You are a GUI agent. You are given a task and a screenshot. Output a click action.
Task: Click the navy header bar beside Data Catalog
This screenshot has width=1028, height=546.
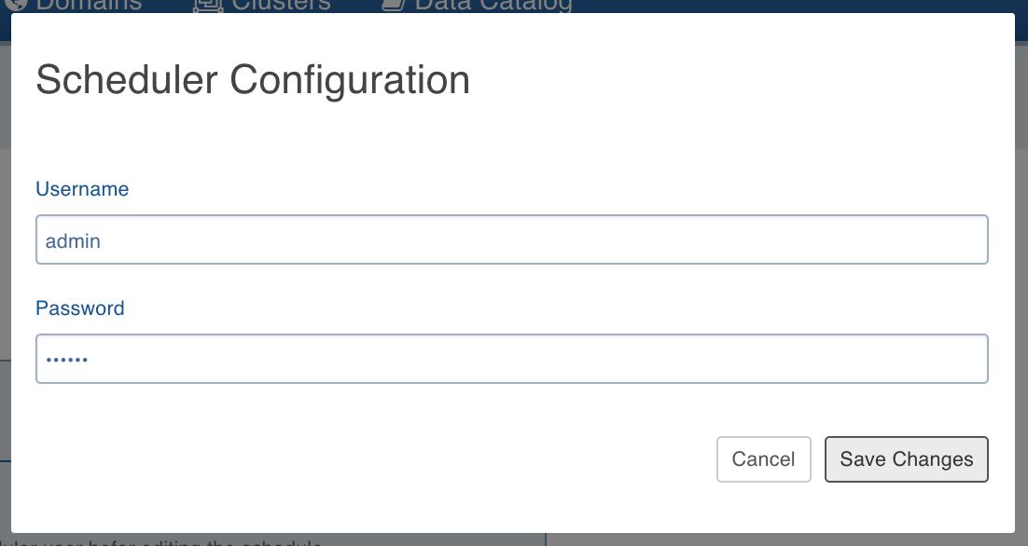786,6
